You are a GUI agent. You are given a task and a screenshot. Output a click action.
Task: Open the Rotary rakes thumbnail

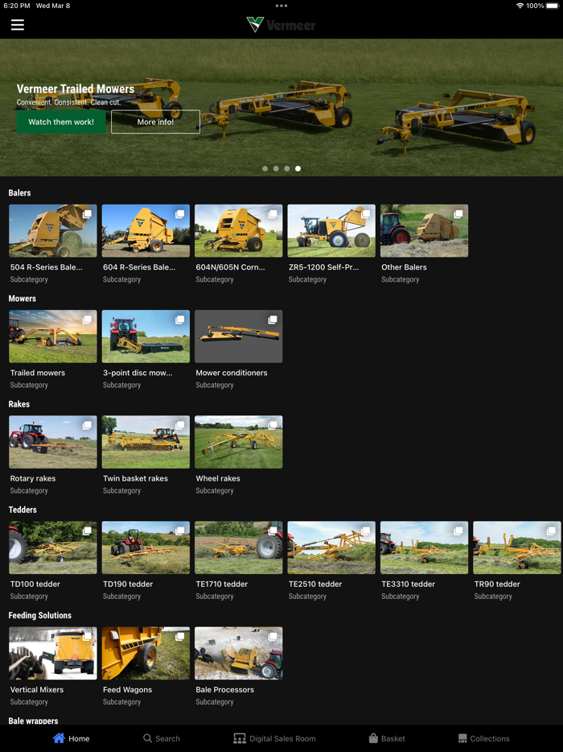[53, 442]
